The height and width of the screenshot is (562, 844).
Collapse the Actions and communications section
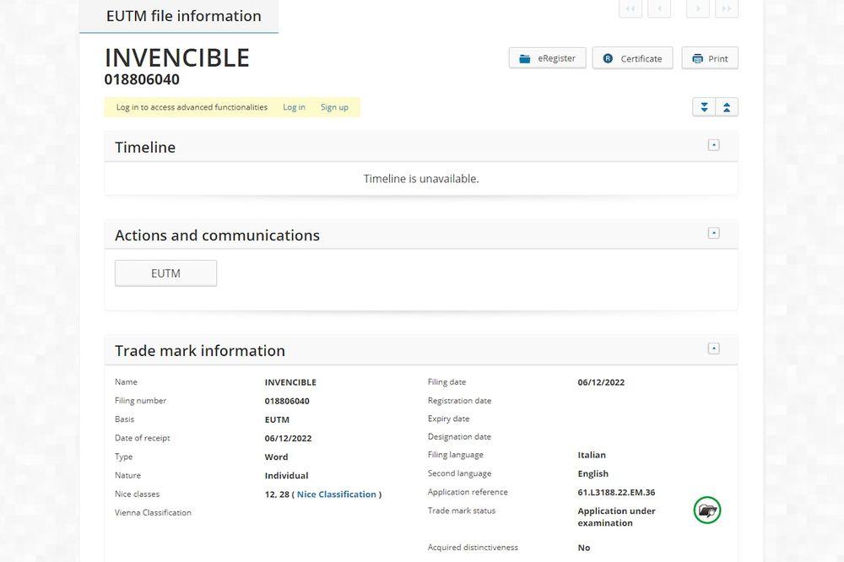point(713,233)
